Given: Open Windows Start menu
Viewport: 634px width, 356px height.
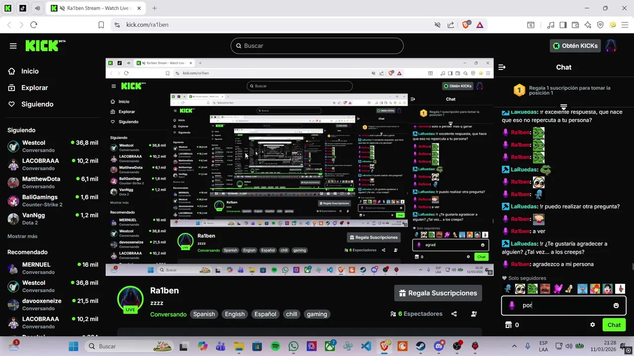Looking at the screenshot, I should 73,346.
